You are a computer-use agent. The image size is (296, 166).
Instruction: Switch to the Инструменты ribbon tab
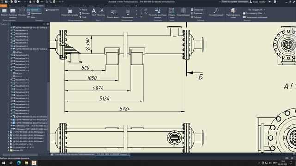coord(61,6)
